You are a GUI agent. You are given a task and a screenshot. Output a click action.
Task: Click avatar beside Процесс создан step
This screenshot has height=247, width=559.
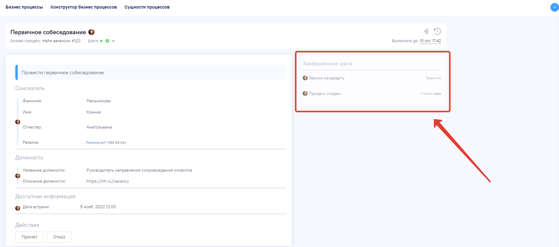coord(305,93)
